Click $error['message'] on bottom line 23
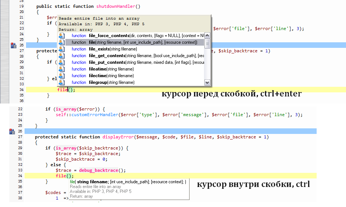The width and height of the screenshot is (346, 207). [185, 115]
